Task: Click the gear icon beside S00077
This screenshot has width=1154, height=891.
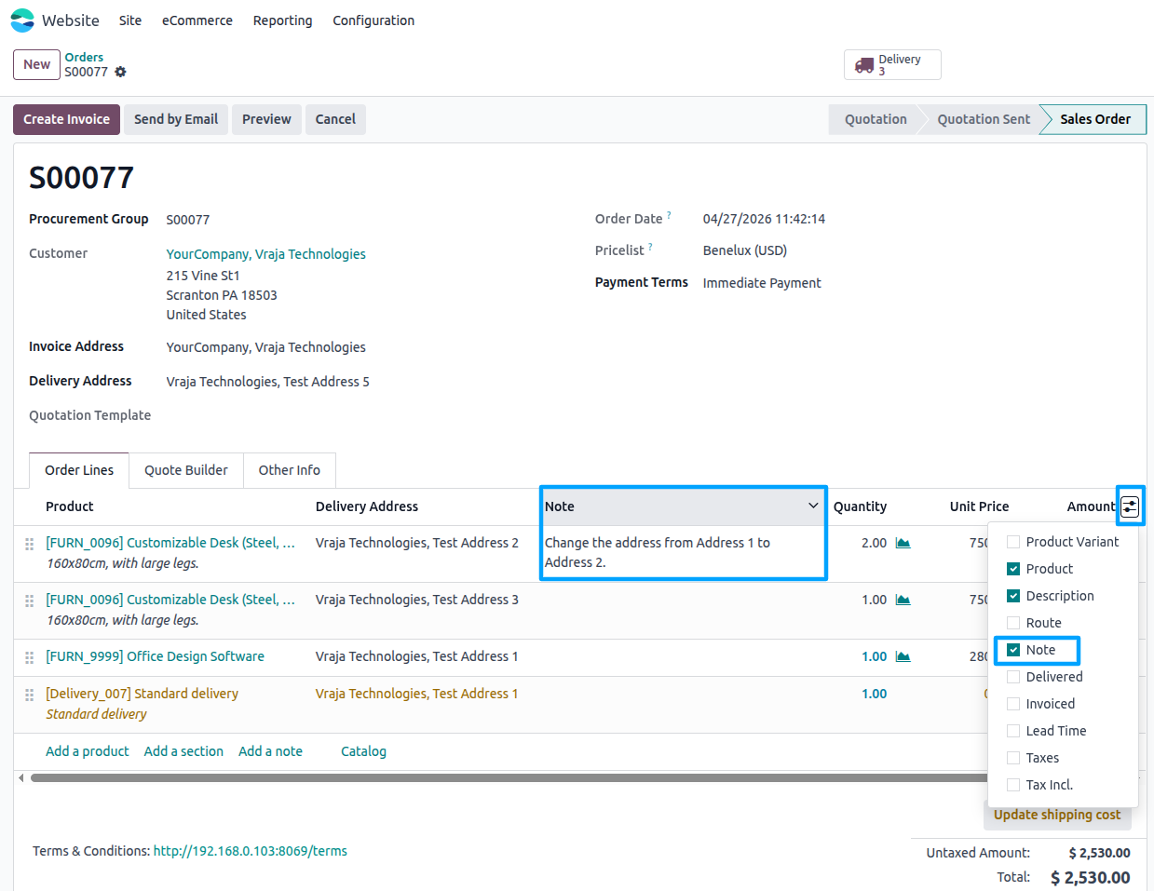Action: pyautogui.click(x=120, y=73)
